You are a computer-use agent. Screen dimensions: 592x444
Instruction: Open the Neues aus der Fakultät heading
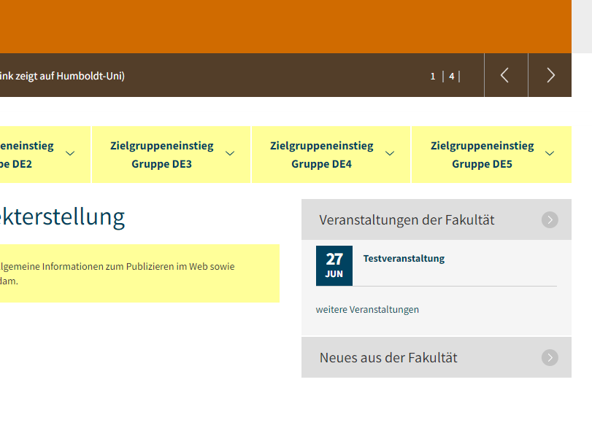[388, 357]
